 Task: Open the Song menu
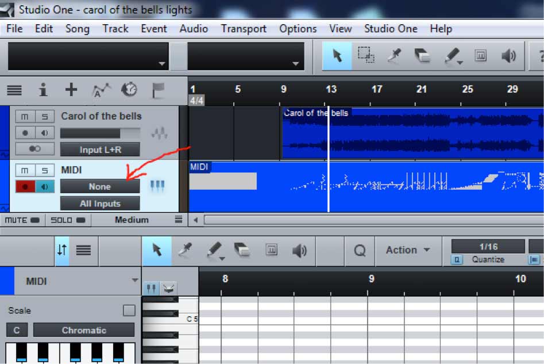point(77,28)
